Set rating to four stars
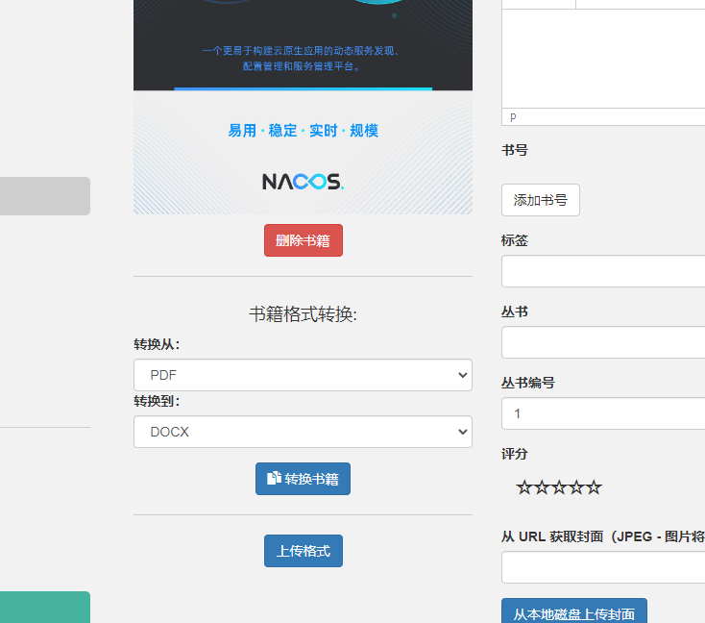 coord(576,487)
